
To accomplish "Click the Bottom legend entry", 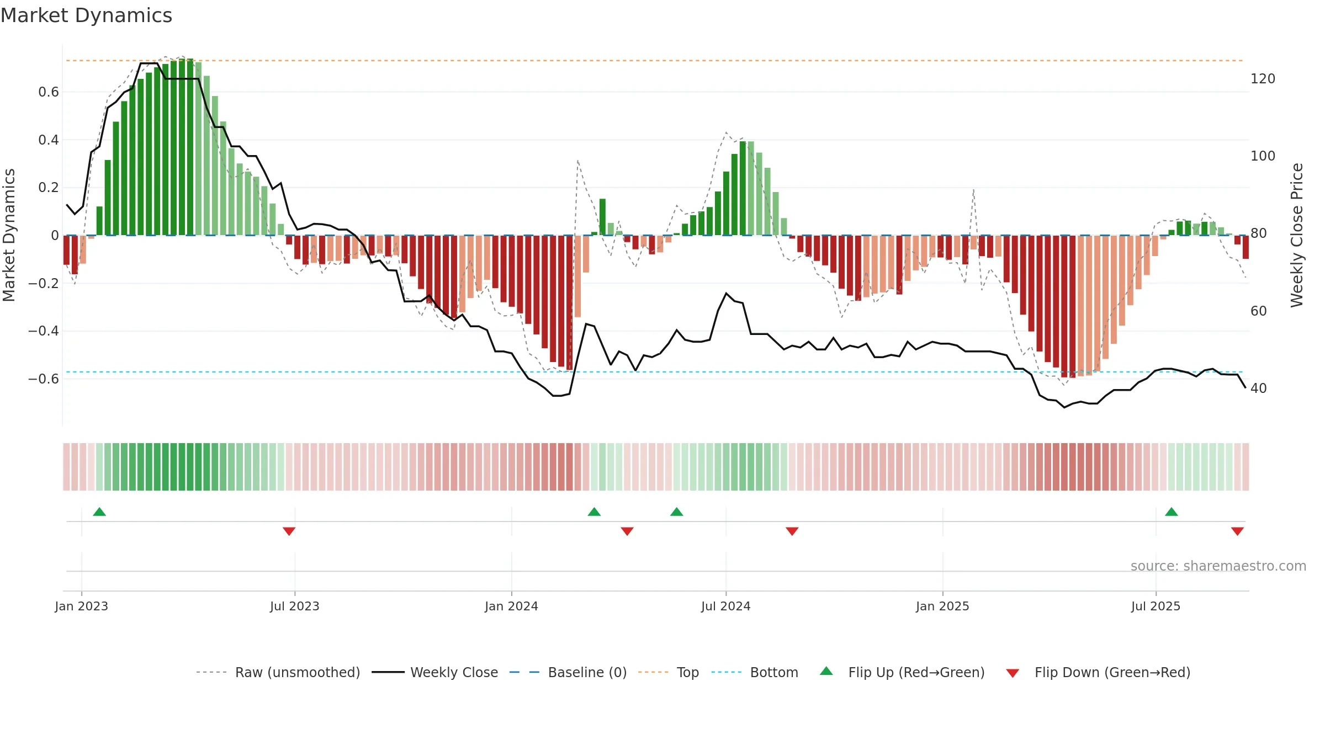I will click(755, 672).
